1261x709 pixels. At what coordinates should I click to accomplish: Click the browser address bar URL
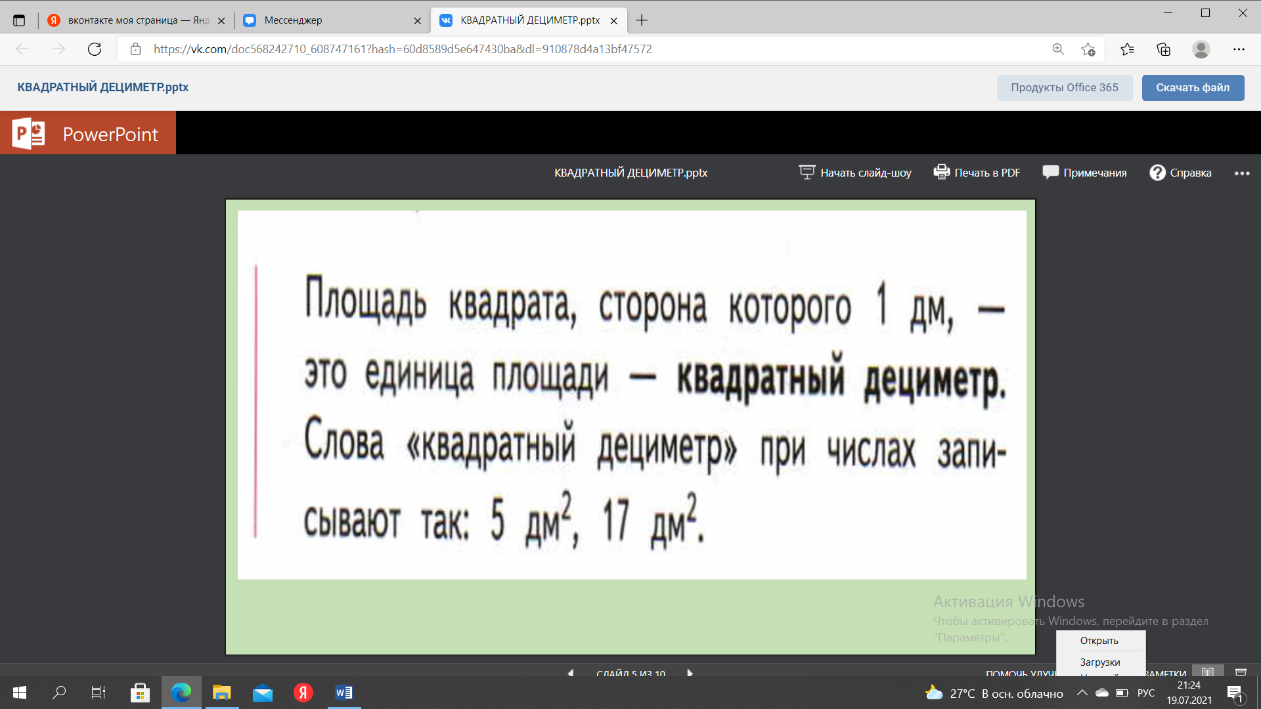[403, 49]
